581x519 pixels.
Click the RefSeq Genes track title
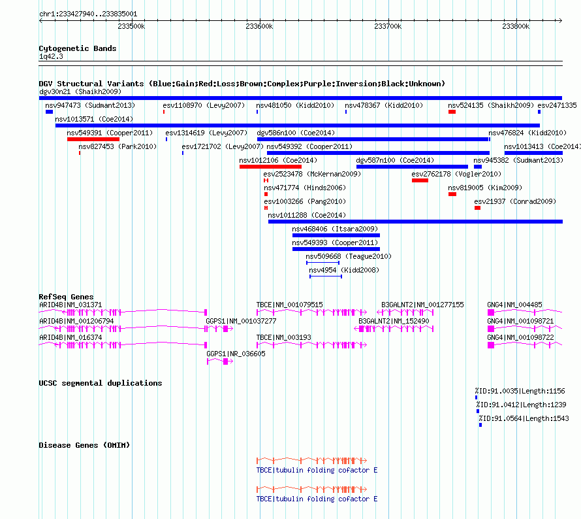66,297
